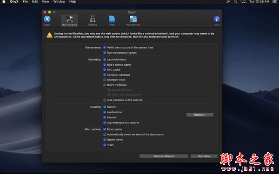Open the Info toolbar icon
The height and width of the screenshot is (174, 279).
click(x=217, y=21)
